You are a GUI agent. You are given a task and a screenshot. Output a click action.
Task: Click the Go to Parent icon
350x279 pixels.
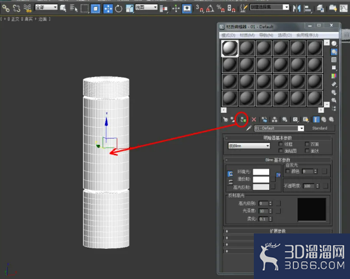pyautogui.click(x=324, y=119)
